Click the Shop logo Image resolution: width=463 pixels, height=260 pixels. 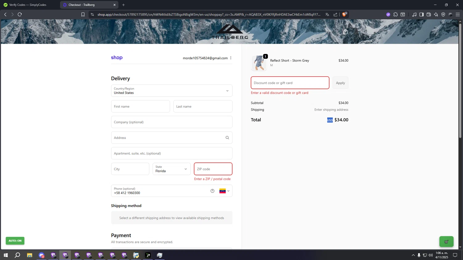[117, 58]
